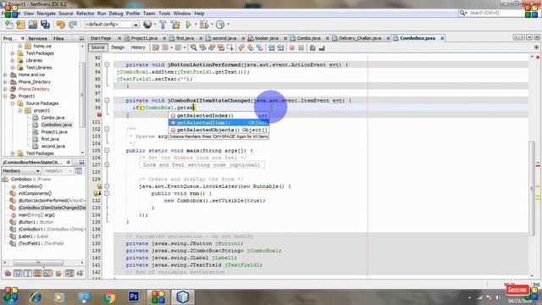Click the Source view button
This screenshot has width=542, height=305.
(x=98, y=47)
